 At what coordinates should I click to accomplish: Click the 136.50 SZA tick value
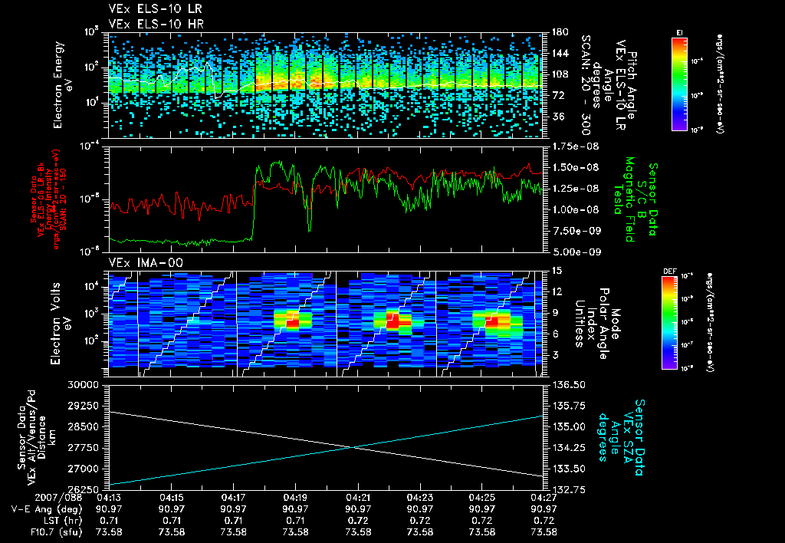tap(569, 385)
